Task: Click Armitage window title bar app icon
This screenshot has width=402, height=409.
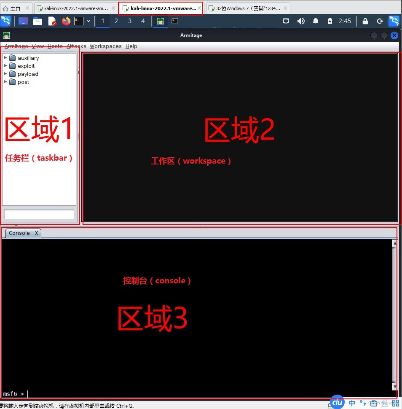Action: click(6, 35)
